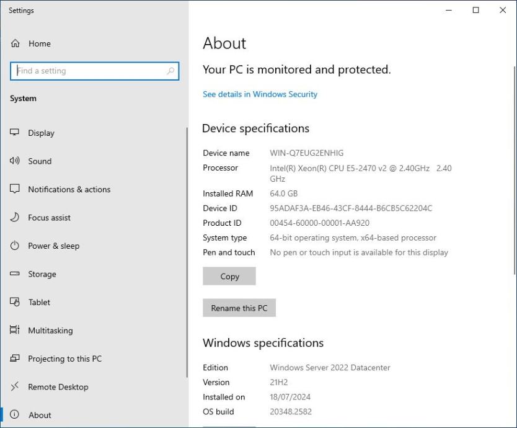The width and height of the screenshot is (517, 428).
Task: Click the Tablet icon in sidebar
Action: pos(15,302)
